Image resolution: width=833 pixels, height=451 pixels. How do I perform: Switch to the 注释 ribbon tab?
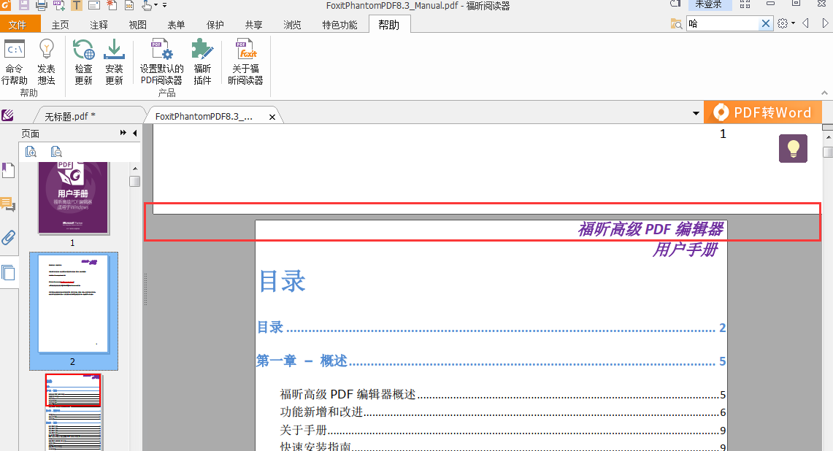coord(99,25)
